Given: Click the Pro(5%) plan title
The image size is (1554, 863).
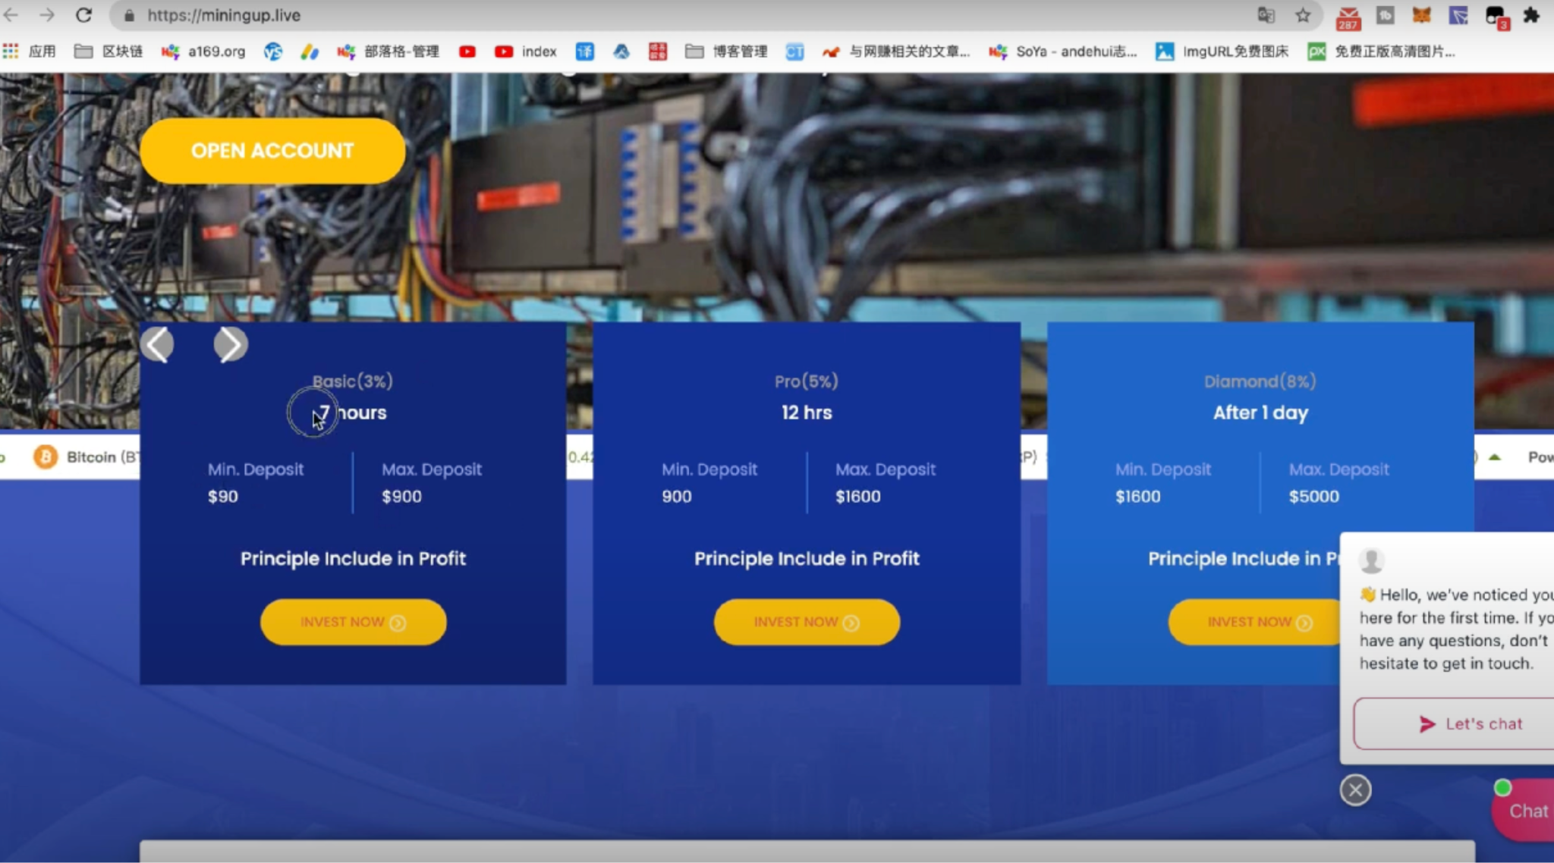Looking at the screenshot, I should (x=807, y=381).
